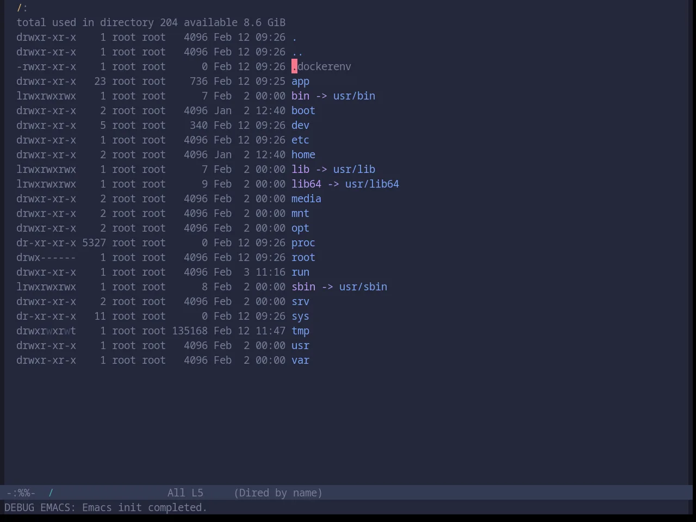Click the symlink target usr/bin
The image size is (696, 522).
(354, 96)
